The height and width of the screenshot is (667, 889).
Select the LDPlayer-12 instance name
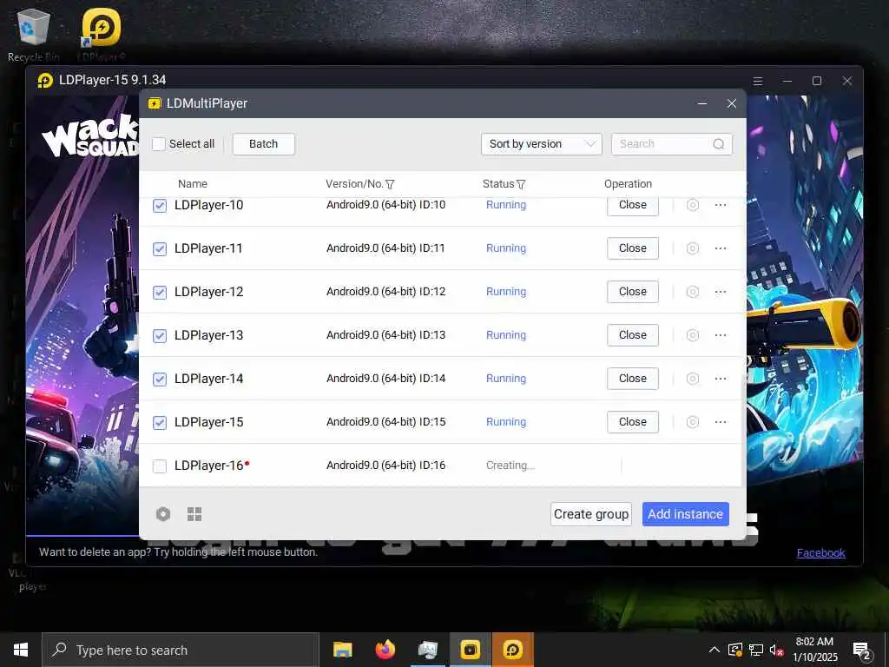(208, 292)
